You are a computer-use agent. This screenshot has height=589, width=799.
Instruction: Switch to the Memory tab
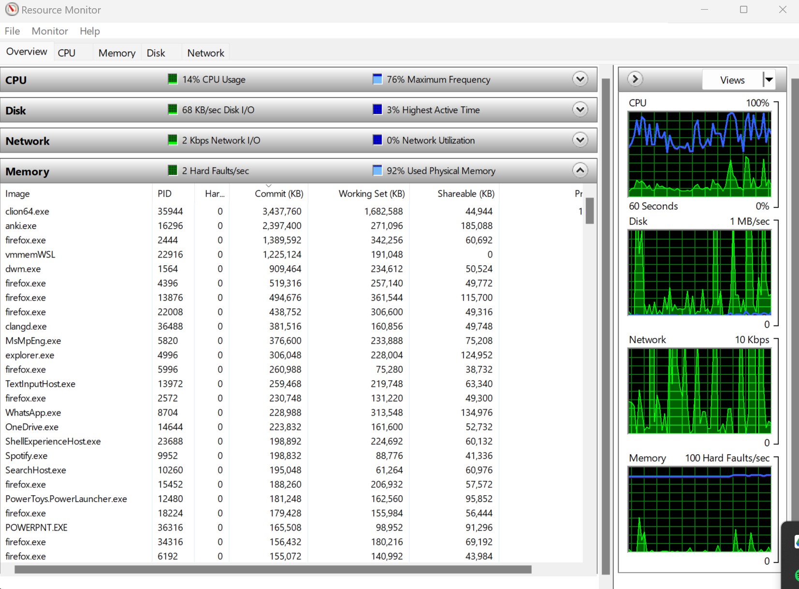pos(117,53)
